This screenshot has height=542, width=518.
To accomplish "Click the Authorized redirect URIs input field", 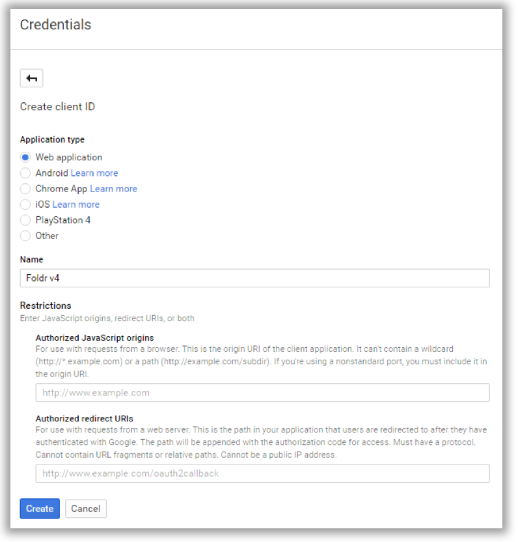I will [x=260, y=473].
